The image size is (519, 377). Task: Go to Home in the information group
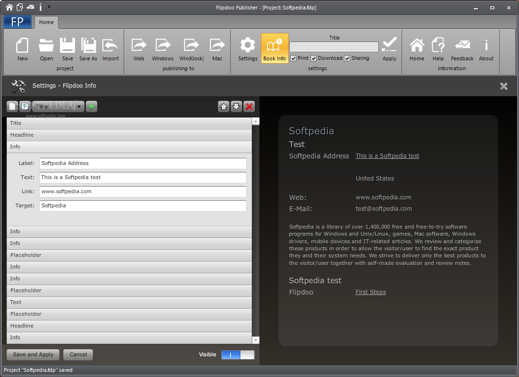click(x=417, y=49)
